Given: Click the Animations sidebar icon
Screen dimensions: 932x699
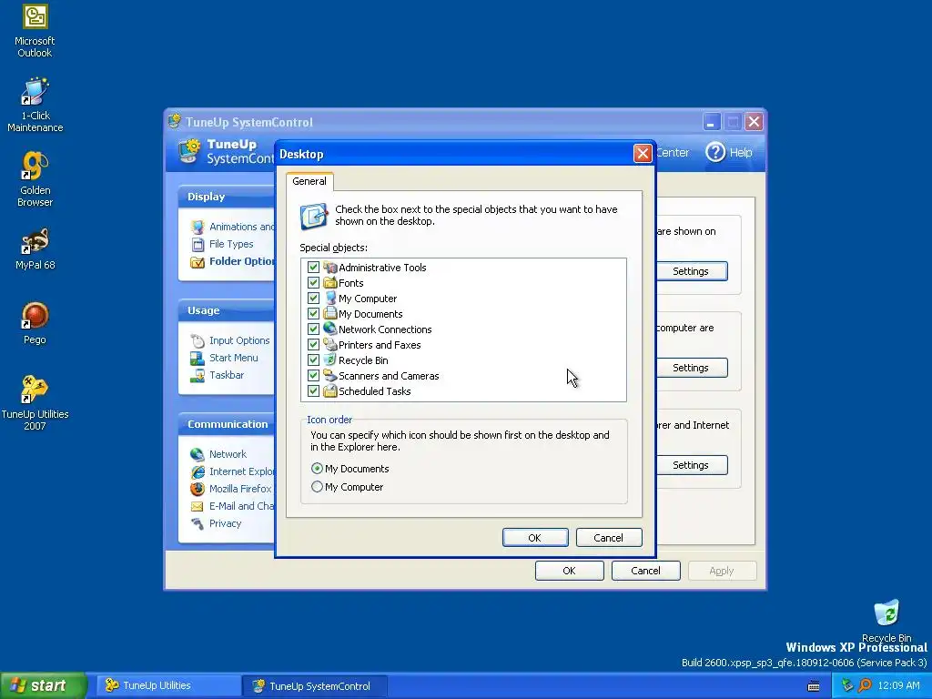Looking at the screenshot, I should (198, 227).
